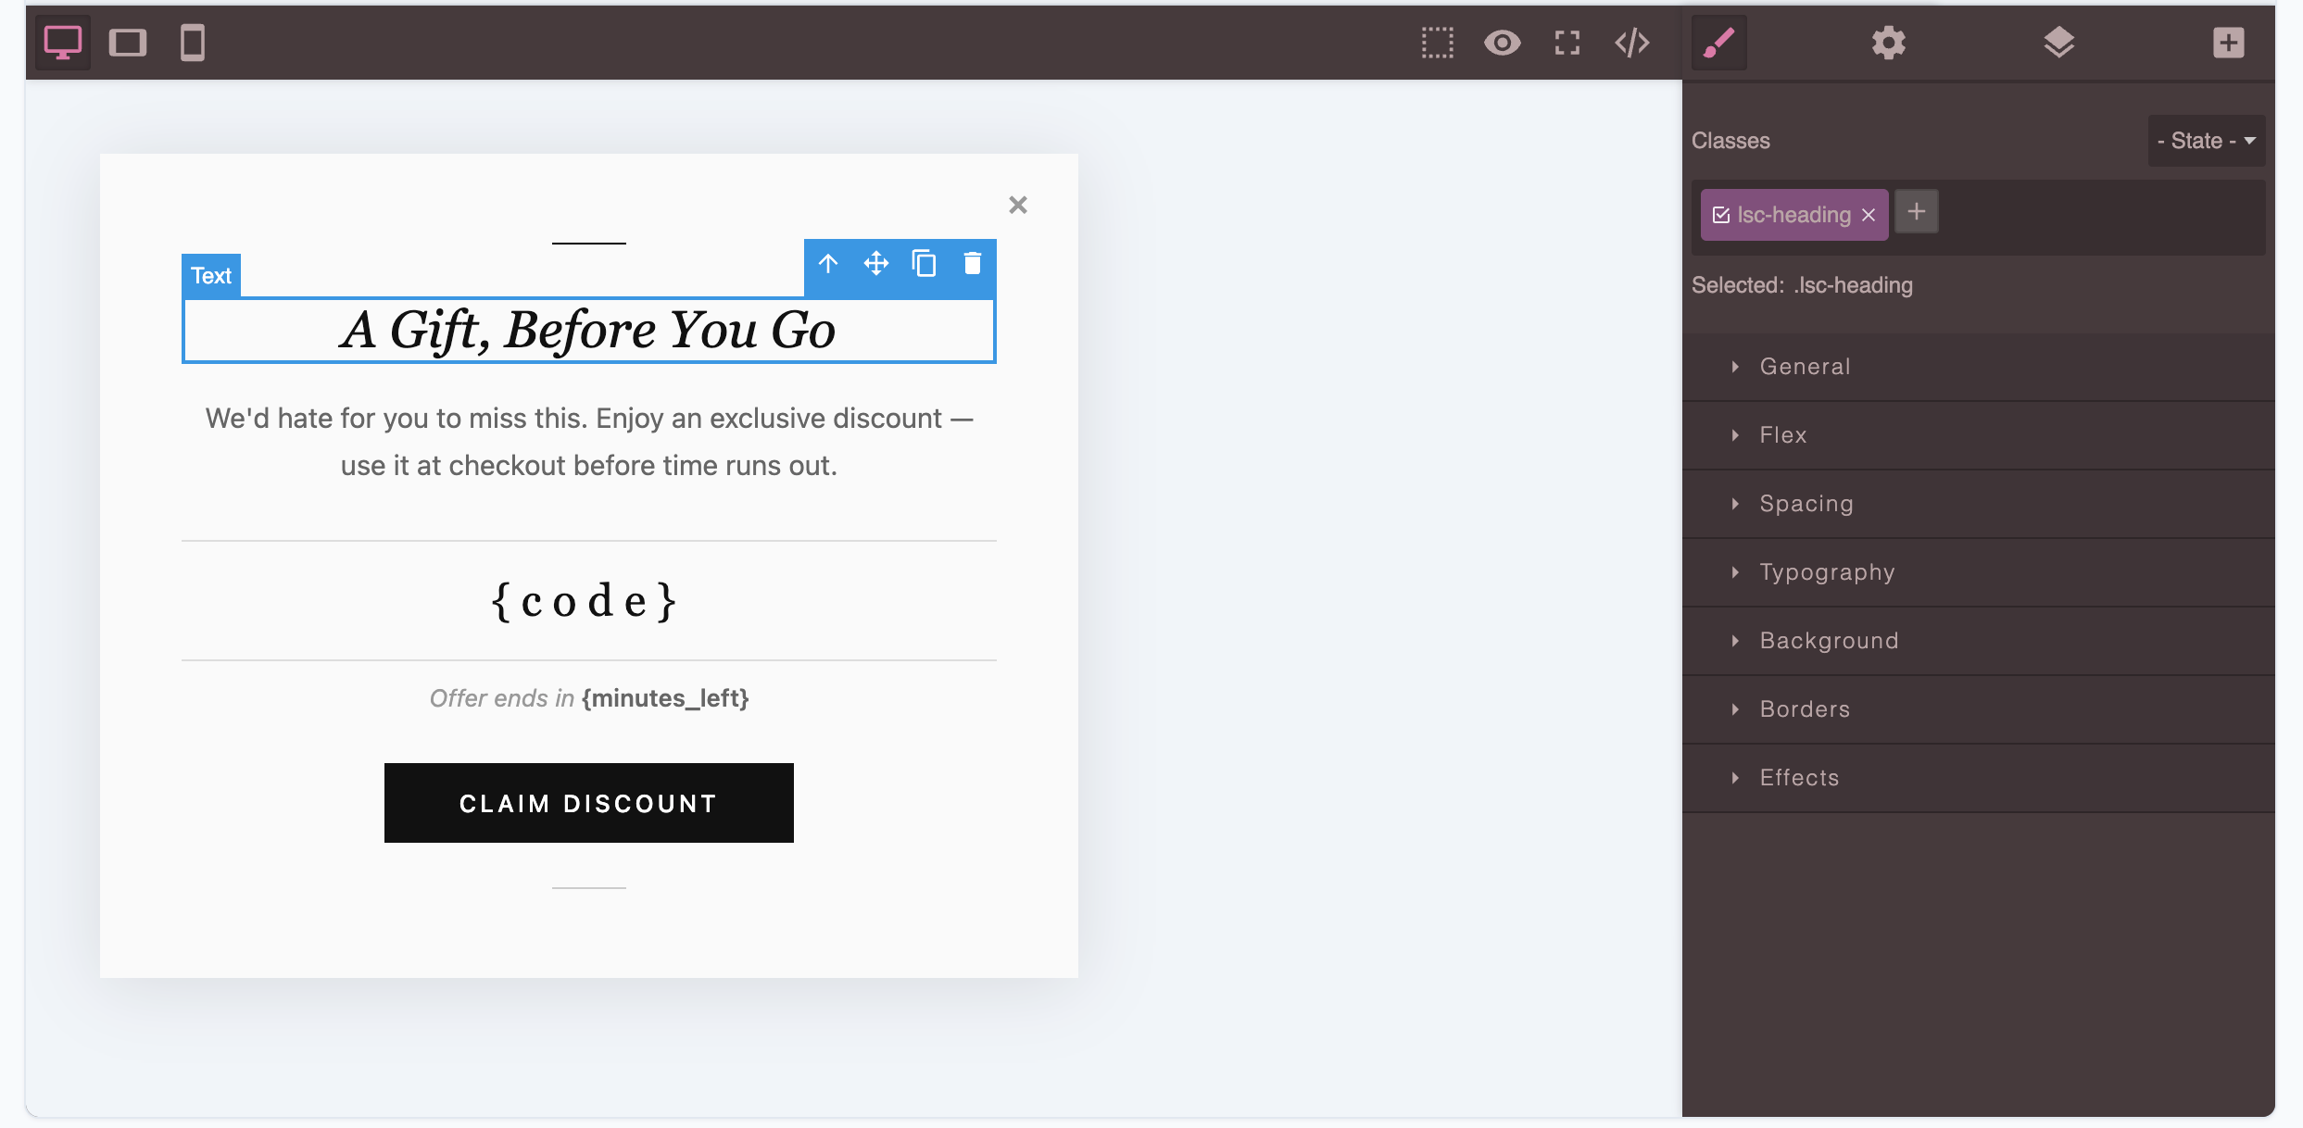Expand the Typography section

click(1827, 572)
